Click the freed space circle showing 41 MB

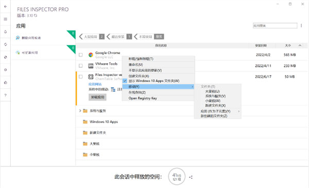click(x=177, y=177)
